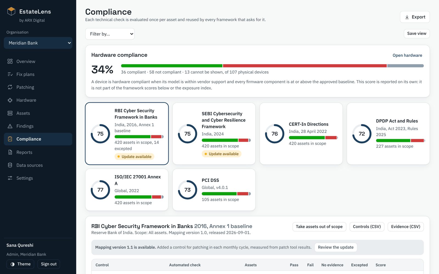Click the SEBI card Update available badge
Viewport: 439px width, 274px height.
[x=221, y=154]
